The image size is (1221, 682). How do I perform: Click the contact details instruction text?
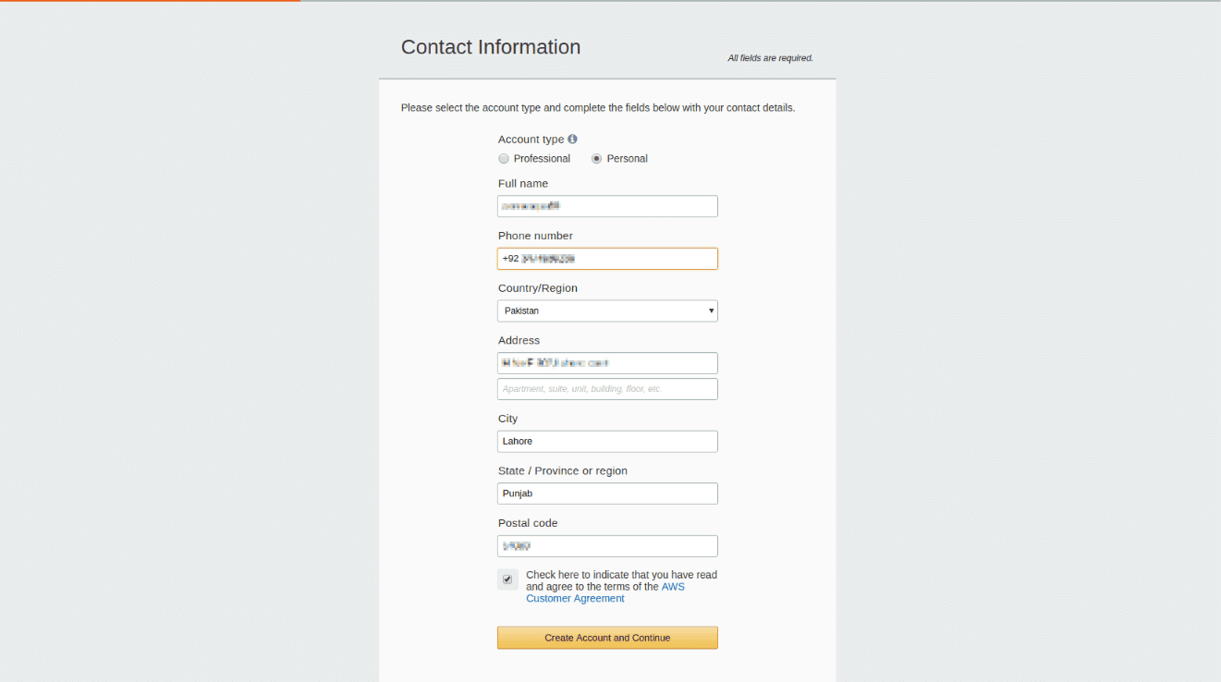598,107
